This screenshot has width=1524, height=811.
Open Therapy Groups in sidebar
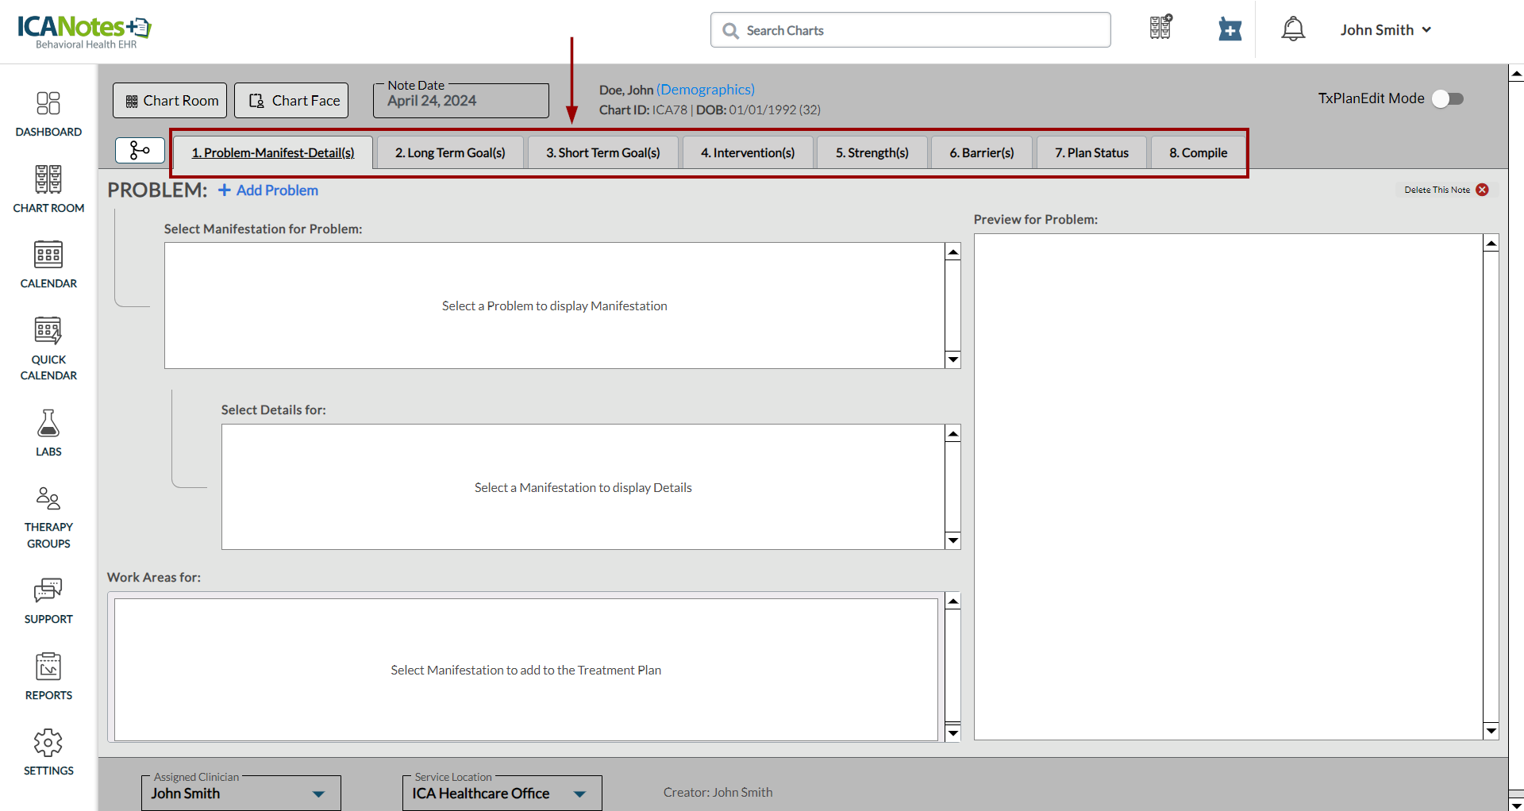click(x=48, y=517)
